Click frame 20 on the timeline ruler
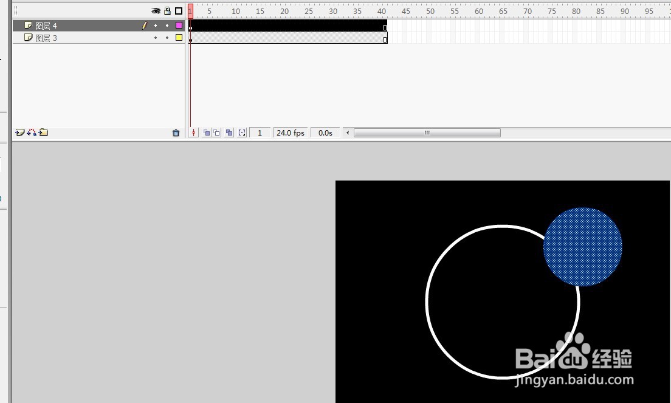Viewport: 671px width, 403px height. click(x=284, y=11)
